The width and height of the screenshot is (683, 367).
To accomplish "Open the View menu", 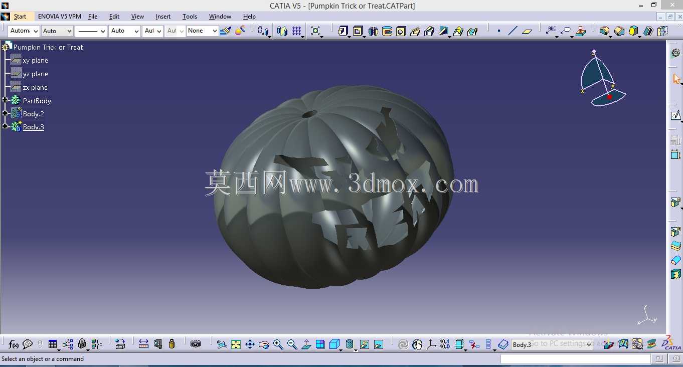I will [137, 17].
